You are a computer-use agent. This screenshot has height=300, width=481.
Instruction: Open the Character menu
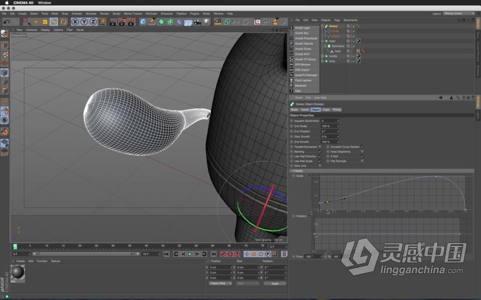pyautogui.click(x=167, y=14)
